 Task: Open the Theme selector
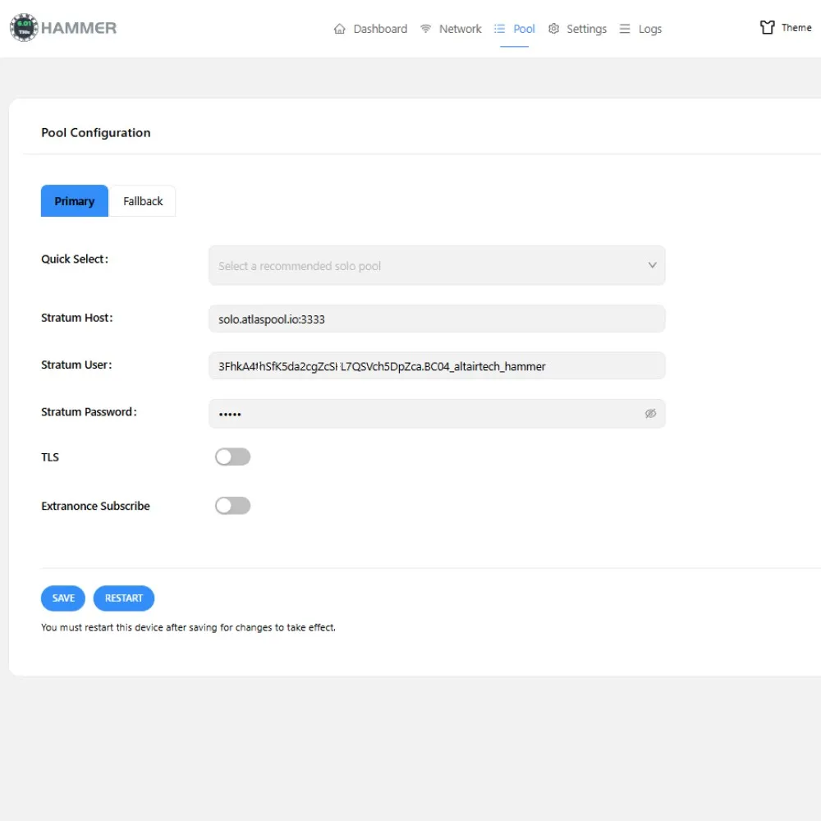(786, 27)
